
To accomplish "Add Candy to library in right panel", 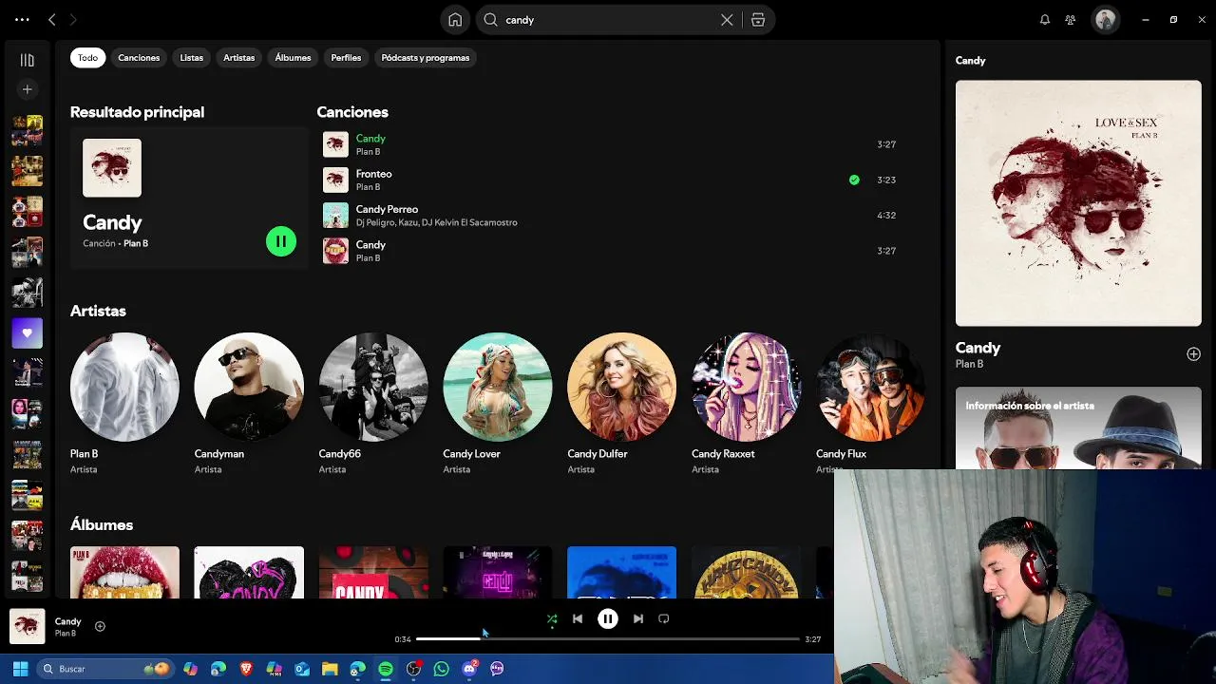I will pyautogui.click(x=1193, y=354).
